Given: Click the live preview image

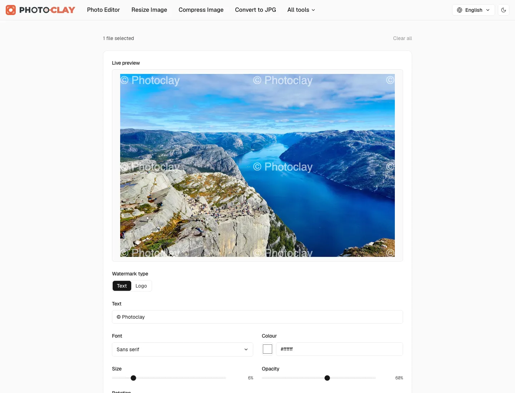Looking at the screenshot, I should coord(257,165).
